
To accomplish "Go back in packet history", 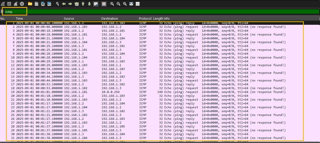I will (64, 4).
